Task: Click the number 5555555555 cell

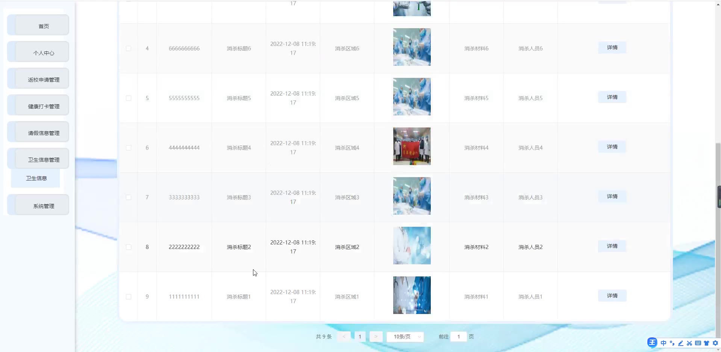Action: 184,98
